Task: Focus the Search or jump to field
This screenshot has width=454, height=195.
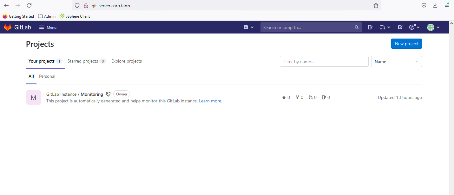Action: (x=311, y=27)
